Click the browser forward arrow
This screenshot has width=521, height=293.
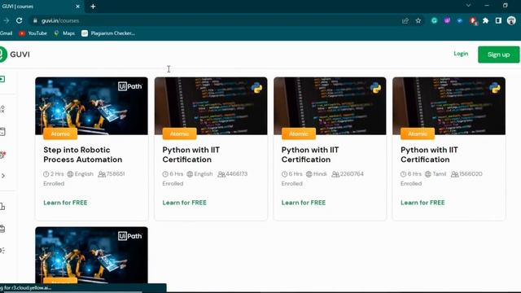[x=6, y=20]
